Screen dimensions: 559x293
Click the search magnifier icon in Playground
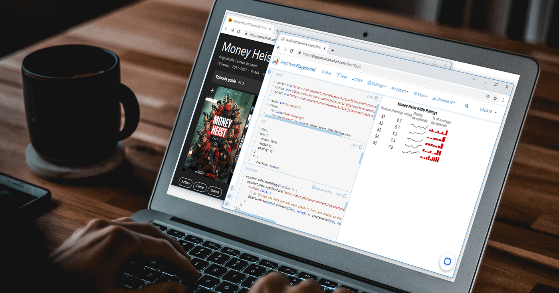tap(467, 106)
